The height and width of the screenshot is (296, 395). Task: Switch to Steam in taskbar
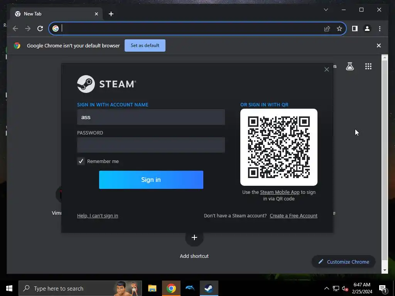point(209,288)
